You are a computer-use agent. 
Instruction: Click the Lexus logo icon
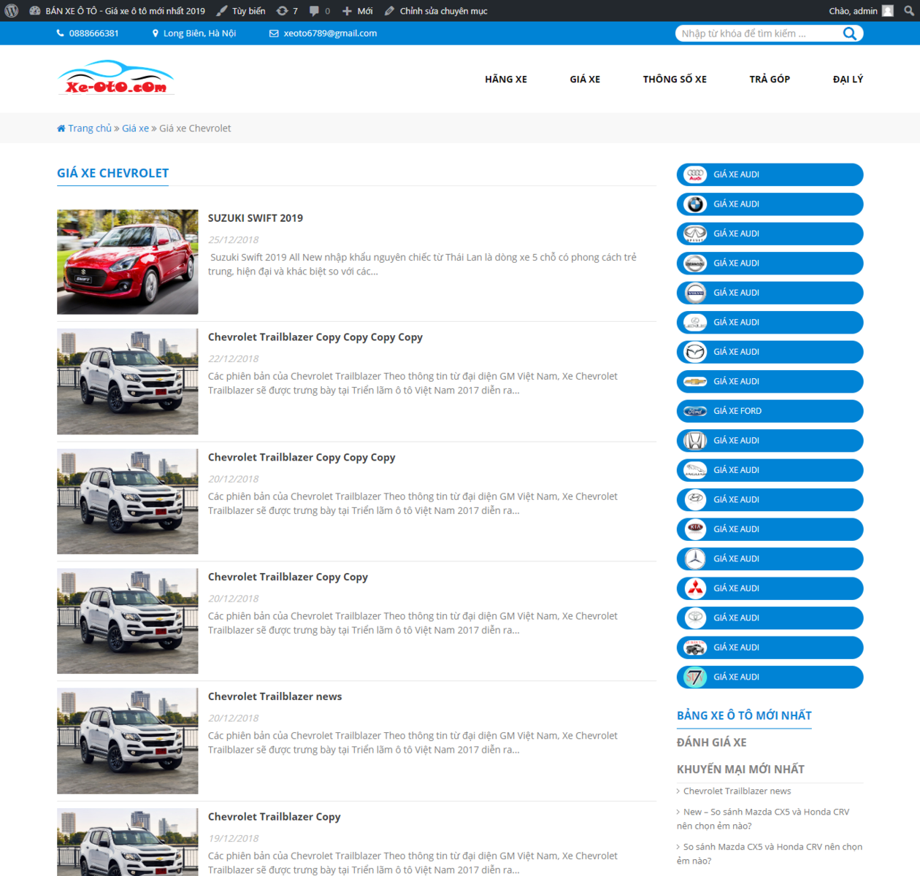pyautogui.click(x=695, y=323)
